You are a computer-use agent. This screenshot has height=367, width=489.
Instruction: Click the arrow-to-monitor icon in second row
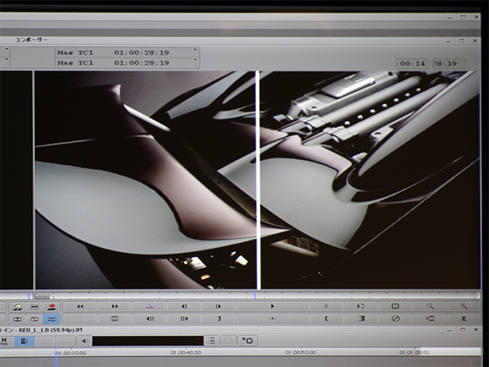coord(430,319)
